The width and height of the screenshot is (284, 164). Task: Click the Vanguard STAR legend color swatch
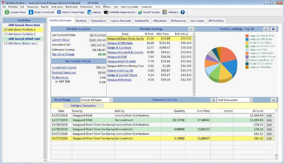coord(247,50)
